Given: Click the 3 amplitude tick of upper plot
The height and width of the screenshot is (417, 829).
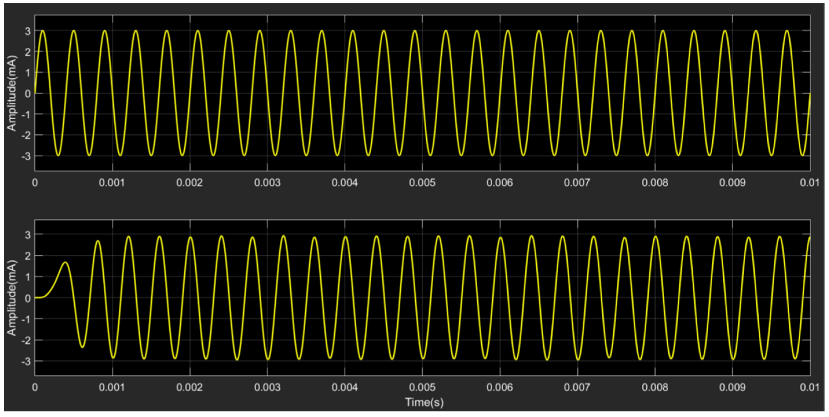Looking at the screenshot, I should (28, 31).
